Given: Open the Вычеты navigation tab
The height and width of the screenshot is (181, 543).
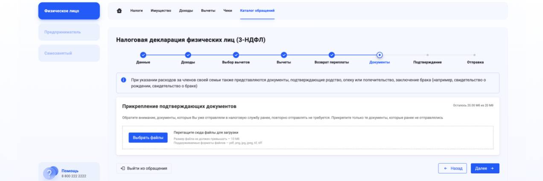Looking at the screenshot, I should tap(208, 11).
